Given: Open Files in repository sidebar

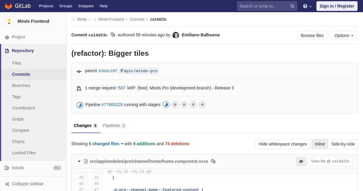Looking at the screenshot, I should (34, 63).
